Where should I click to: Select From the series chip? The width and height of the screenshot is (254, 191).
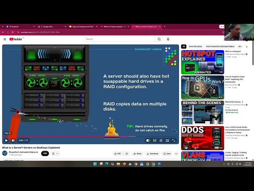point(196,47)
